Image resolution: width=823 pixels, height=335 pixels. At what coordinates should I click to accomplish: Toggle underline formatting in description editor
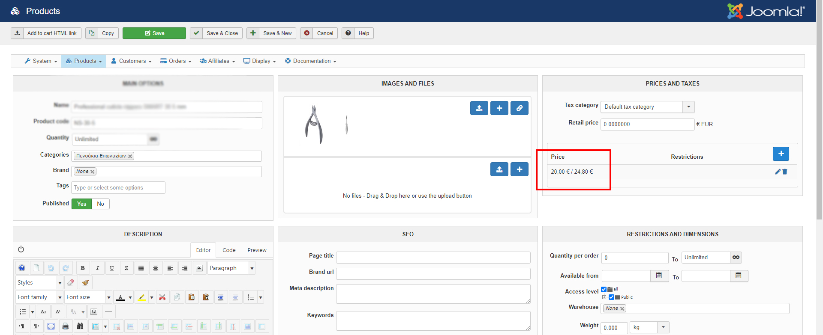[x=112, y=268]
